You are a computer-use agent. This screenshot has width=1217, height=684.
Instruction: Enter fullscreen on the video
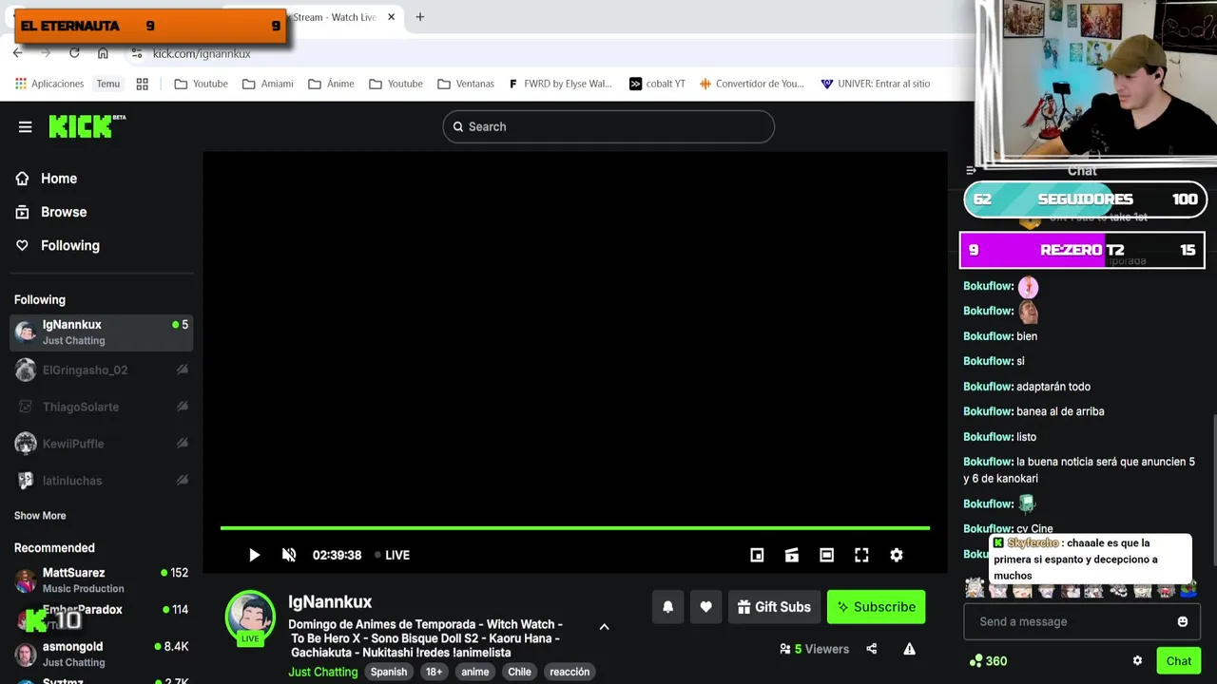(x=861, y=555)
